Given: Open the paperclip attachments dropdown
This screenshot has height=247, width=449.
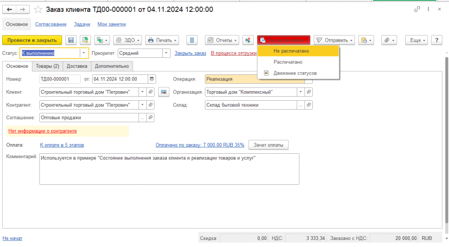Looking at the screenshot, I should click(389, 40).
